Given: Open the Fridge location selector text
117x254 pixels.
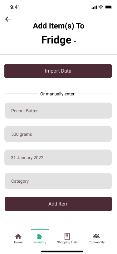Looking at the screenshot, I should tap(56, 40).
